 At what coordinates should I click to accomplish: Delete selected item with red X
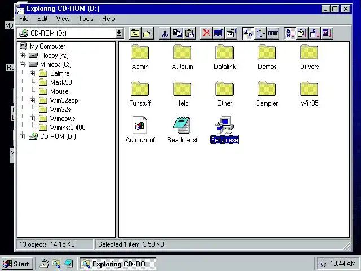[x=206, y=33]
